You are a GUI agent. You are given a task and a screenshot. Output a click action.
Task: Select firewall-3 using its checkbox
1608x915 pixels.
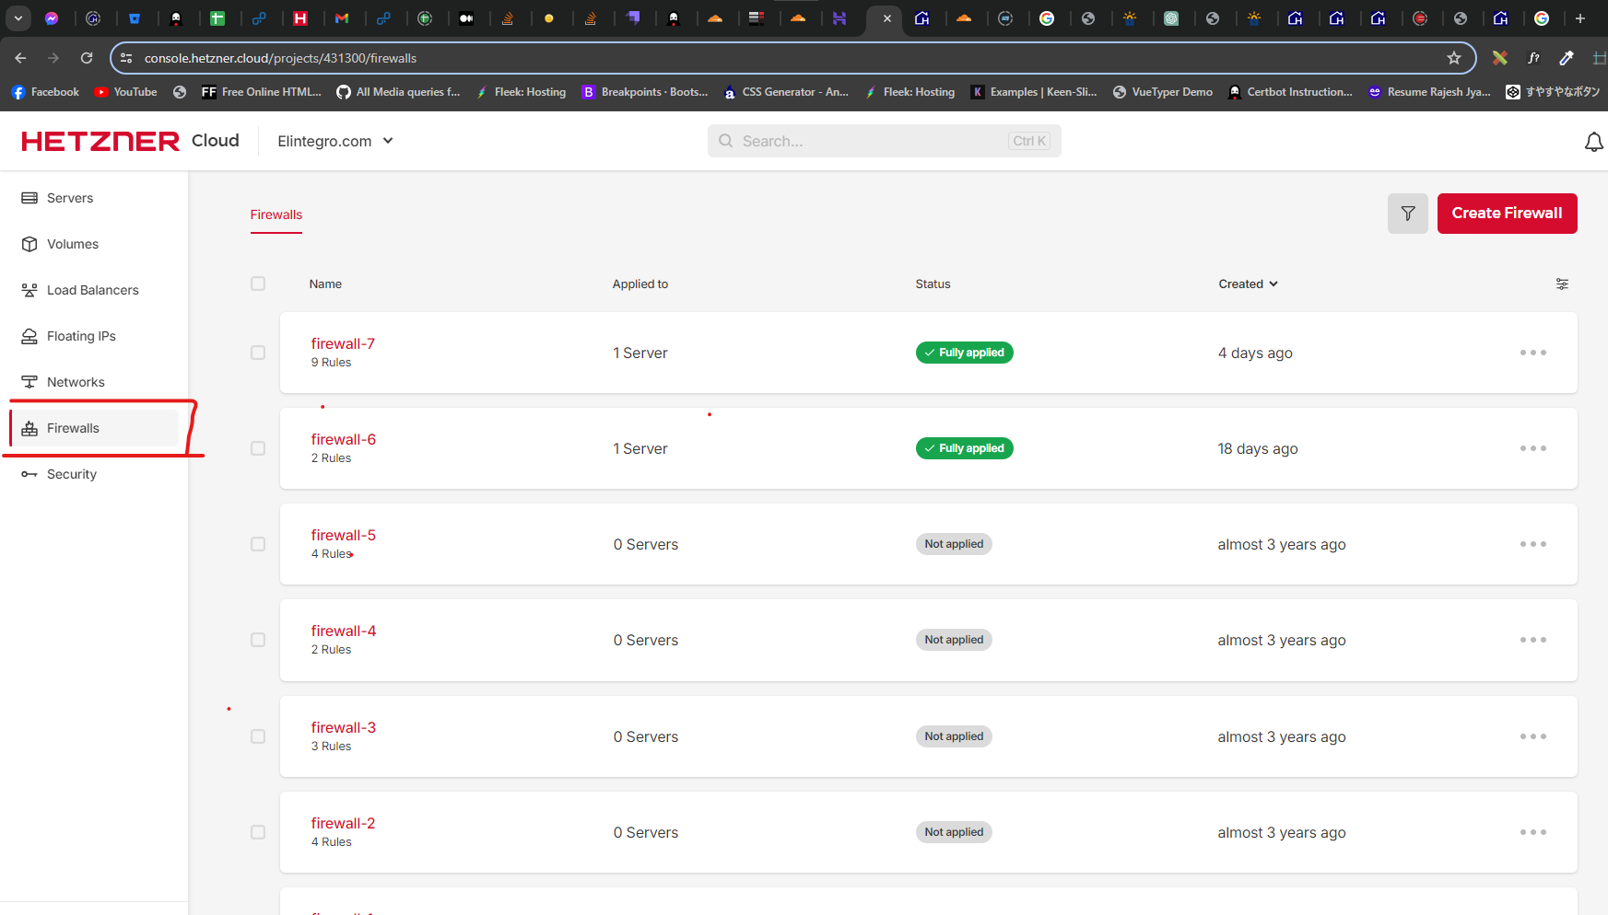click(258, 736)
